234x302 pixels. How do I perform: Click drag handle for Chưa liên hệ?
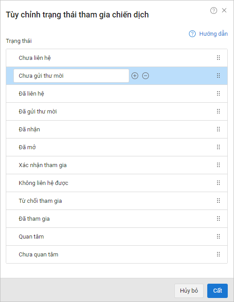click(218, 58)
